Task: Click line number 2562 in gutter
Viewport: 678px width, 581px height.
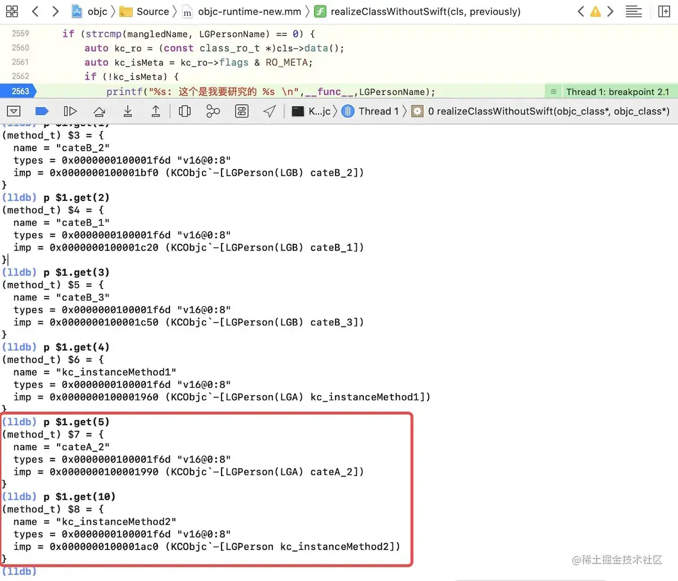Action: pyautogui.click(x=20, y=76)
